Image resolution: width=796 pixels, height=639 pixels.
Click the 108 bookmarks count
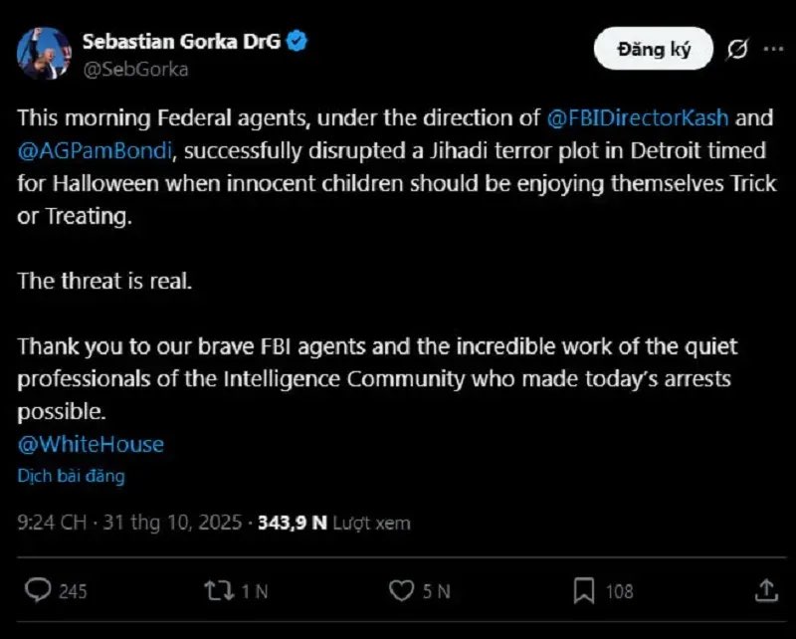pyautogui.click(x=619, y=591)
